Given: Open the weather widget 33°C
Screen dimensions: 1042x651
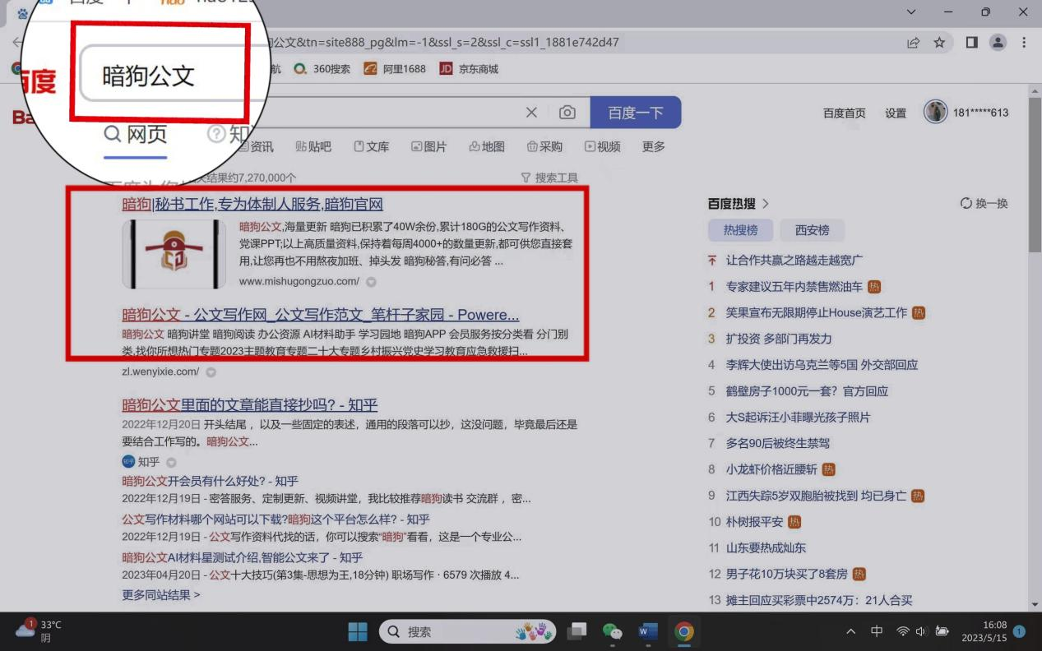Looking at the screenshot, I should [39, 630].
